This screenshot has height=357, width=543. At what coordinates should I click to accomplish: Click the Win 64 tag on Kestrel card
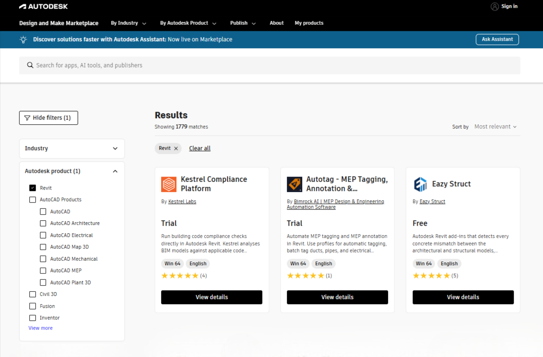click(173, 264)
